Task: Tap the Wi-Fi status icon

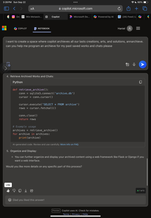Action: click(x=133, y=2)
